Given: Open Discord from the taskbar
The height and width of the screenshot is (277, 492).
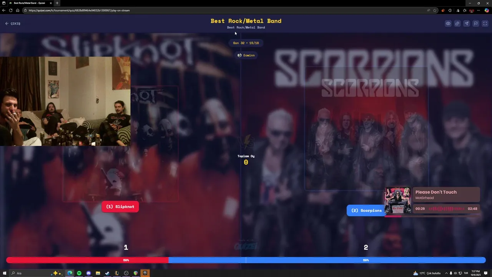Looking at the screenshot, I should [x=88, y=273].
